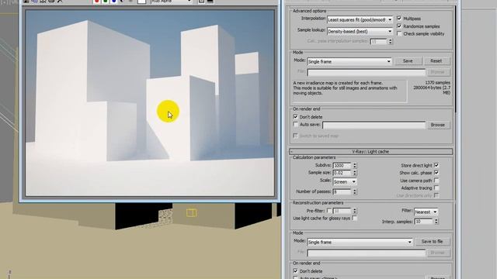The width and height of the screenshot is (497, 279).
Task: Enable the Multipass checkbox
Action: pyautogui.click(x=399, y=19)
